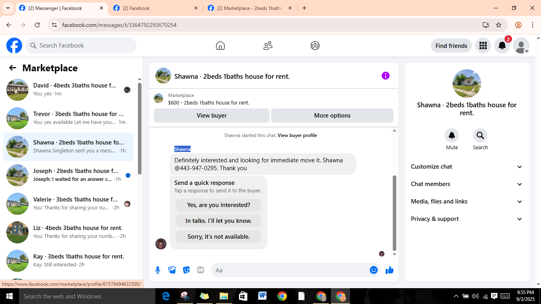
Task: Click the chat messages scrollbar
Action: (394, 213)
